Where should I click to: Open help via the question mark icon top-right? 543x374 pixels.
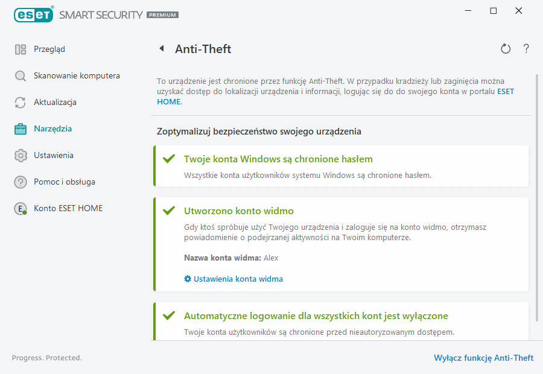click(x=526, y=48)
